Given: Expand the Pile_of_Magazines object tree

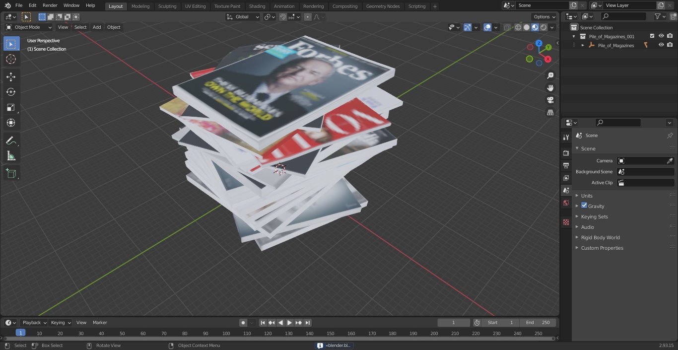Looking at the screenshot, I should (x=583, y=45).
